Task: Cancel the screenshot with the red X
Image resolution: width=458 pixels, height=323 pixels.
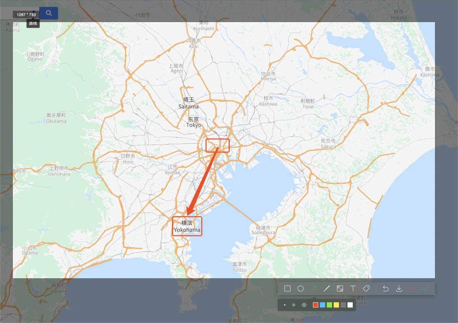Action: [412, 289]
